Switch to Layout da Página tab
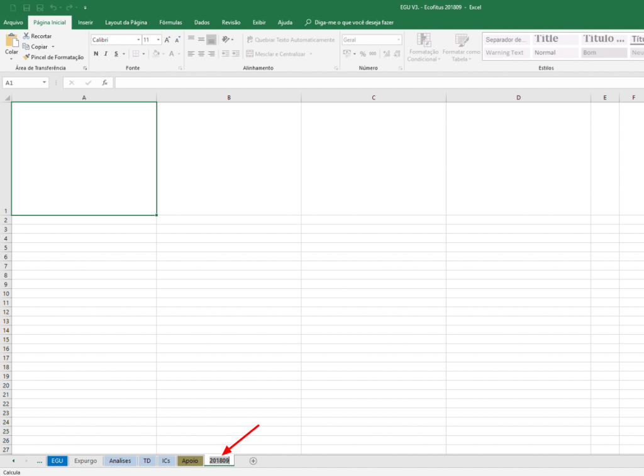This screenshot has width=644, height=476. [x=126, y=23]
